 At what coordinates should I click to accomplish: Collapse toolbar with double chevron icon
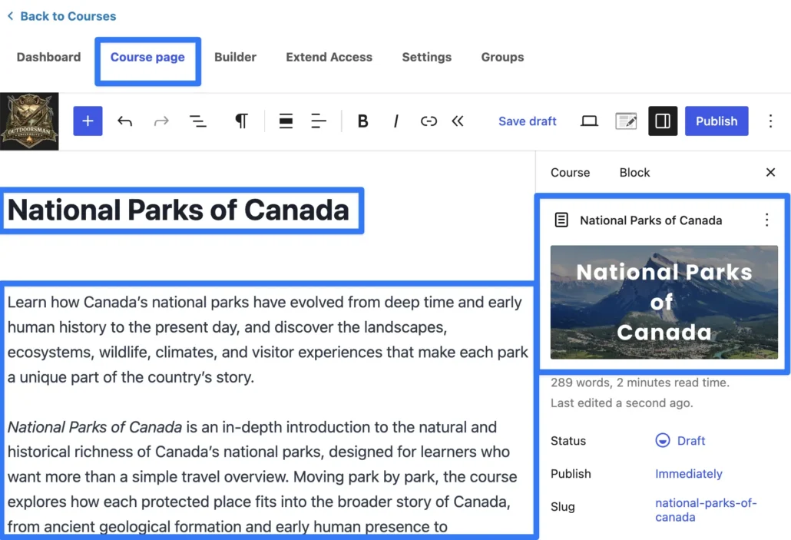tap(458, 121)
